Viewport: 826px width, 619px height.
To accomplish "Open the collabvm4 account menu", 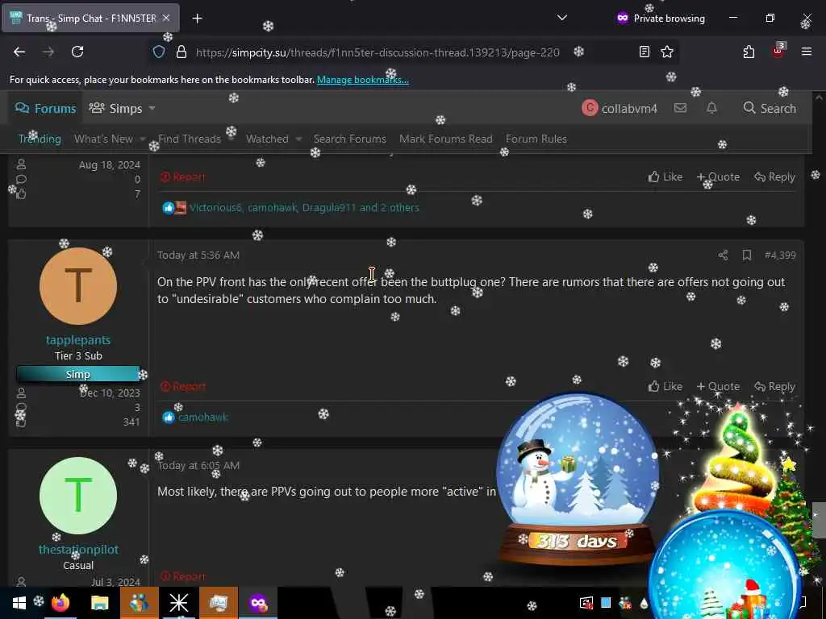I will (x=619, y=109).
